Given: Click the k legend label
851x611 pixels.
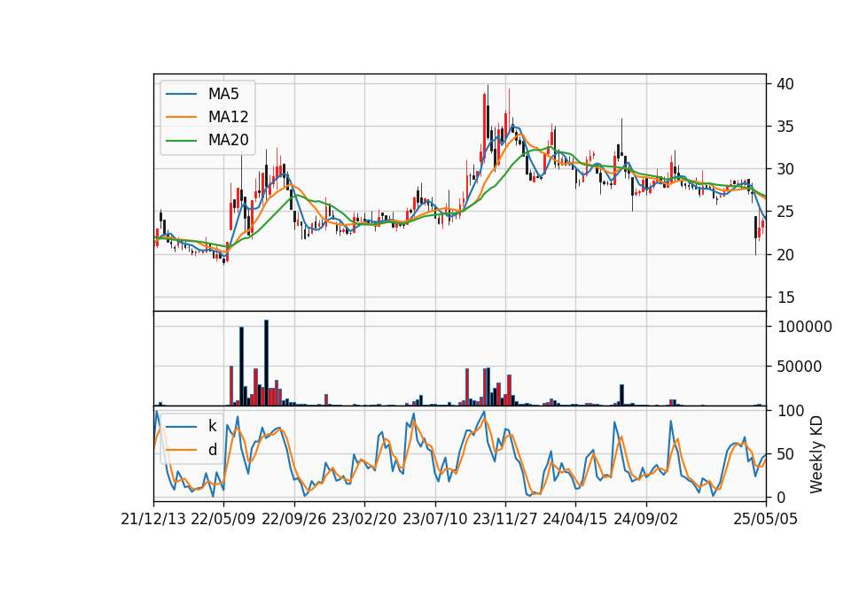Looking at the screenshot, I should coord(212,426).
